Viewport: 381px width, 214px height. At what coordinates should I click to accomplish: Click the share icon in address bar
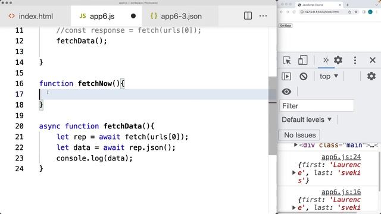click(x=349, y=12)
